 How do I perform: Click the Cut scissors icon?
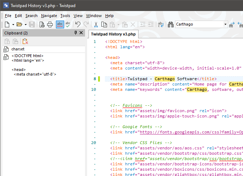[x=96, y=24]
